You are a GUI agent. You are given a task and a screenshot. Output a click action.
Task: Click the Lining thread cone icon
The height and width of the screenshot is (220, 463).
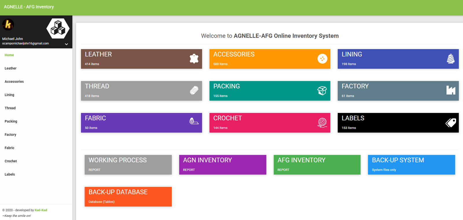tap(451, 59)
